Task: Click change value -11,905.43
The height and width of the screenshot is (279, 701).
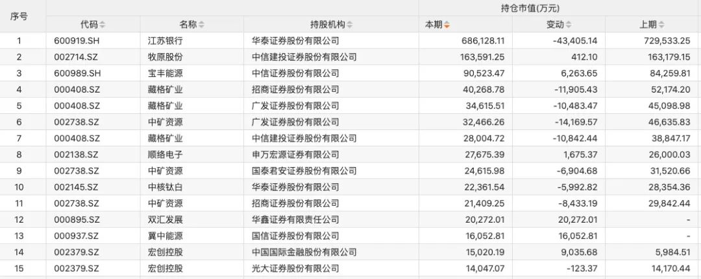Action: [577, 89]
